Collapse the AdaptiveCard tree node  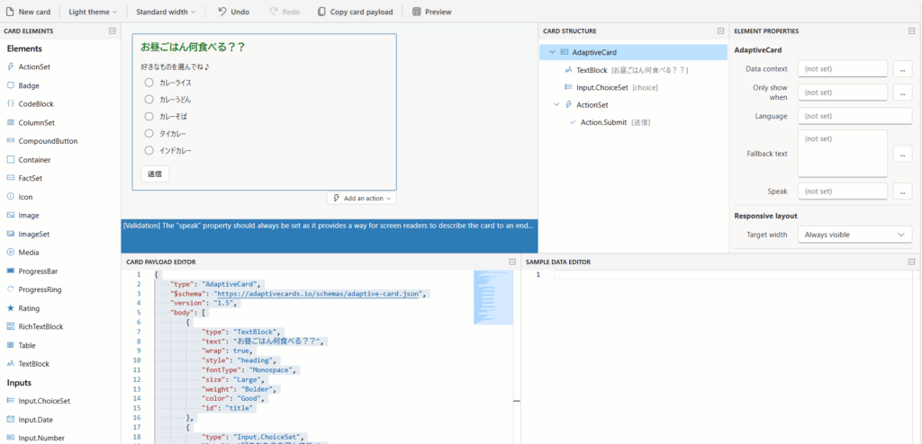[552, 52]
